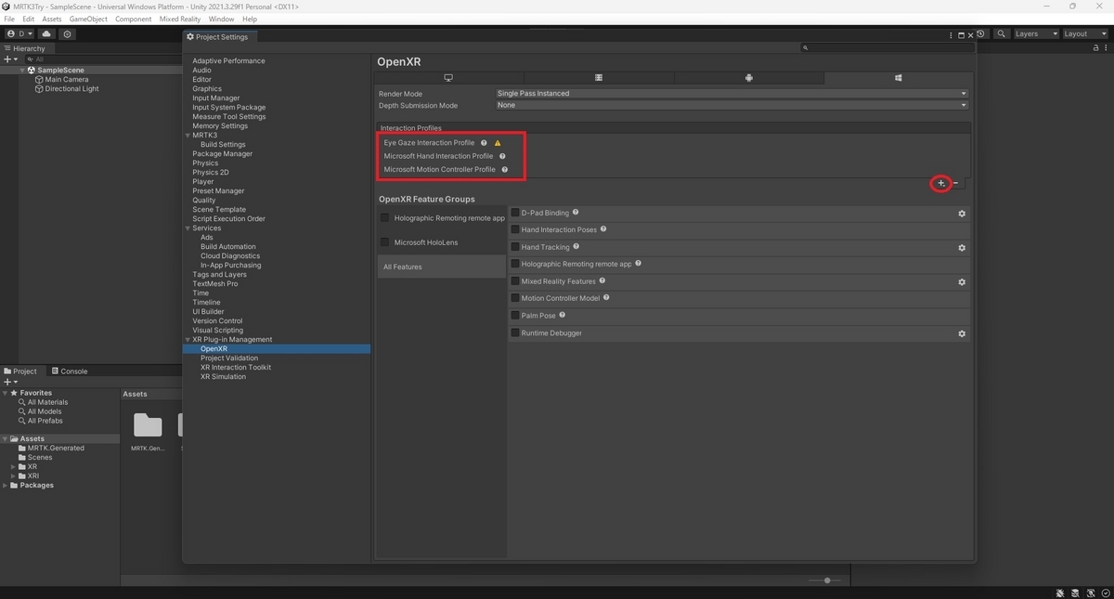
Task: Enable the D-Pad Binding feature
Action: [x=515, y=213]
